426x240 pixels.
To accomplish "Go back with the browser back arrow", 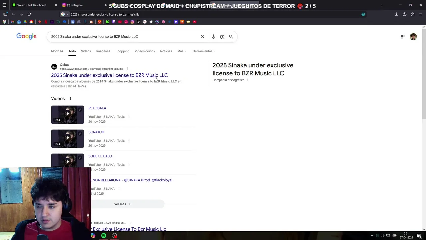I will pos(13,14).
